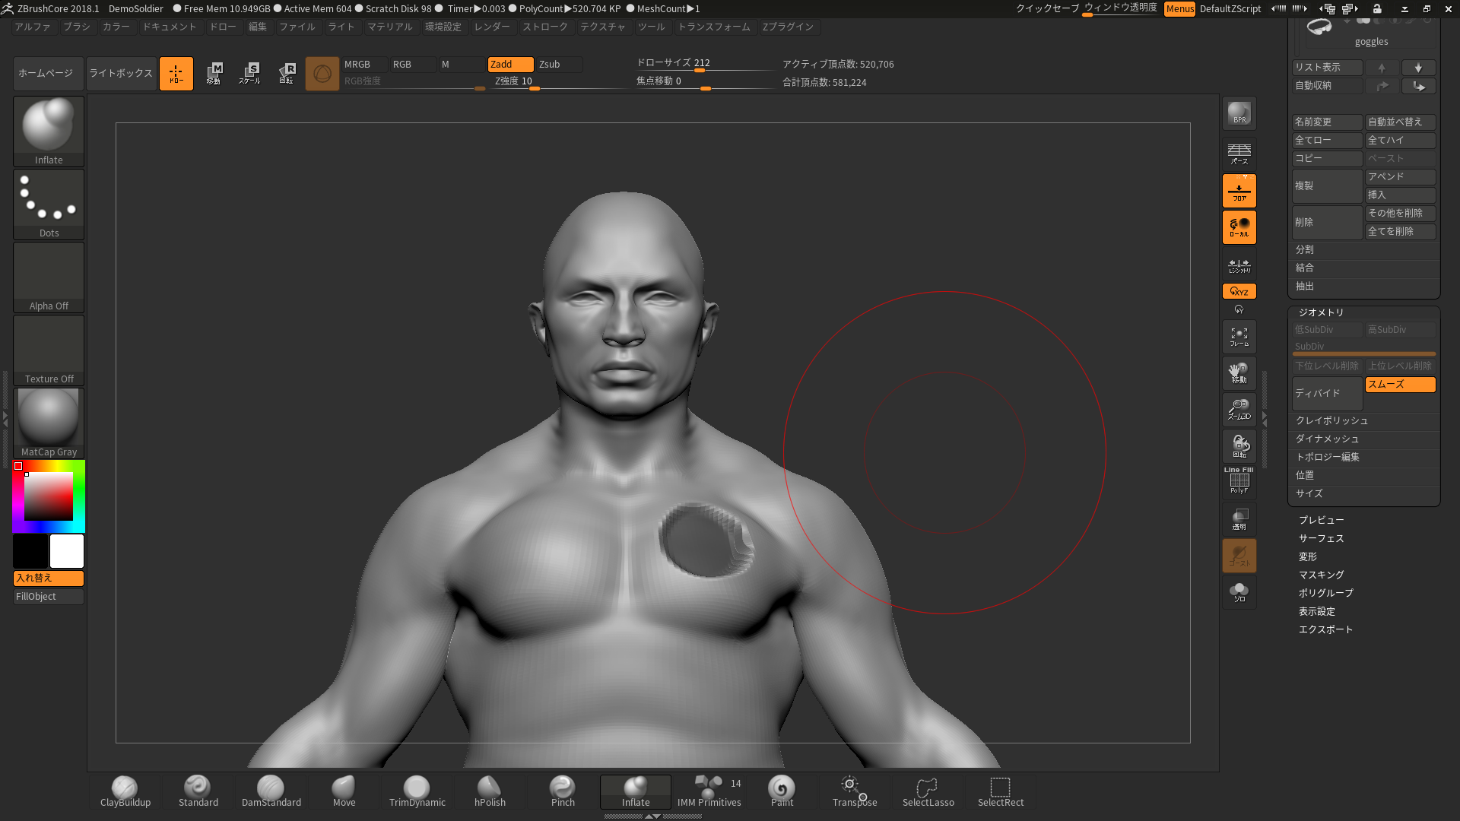Select the TrimDynamic brush
This screenshot has height=821, width=1460.
pos(417,791)
